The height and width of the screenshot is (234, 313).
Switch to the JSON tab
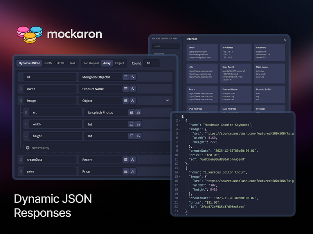(48, 63)
